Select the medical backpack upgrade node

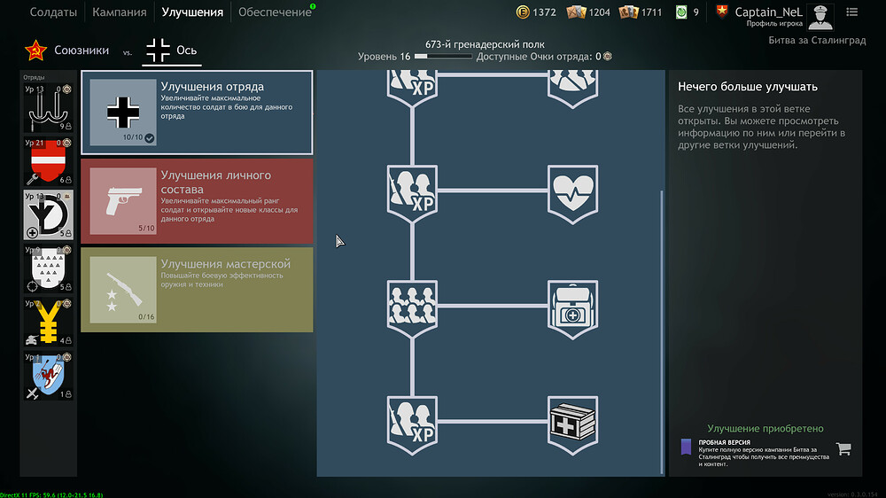point(573,309)
